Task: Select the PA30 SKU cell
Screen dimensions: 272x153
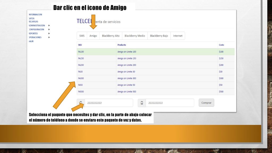Action: pos(96,72)
